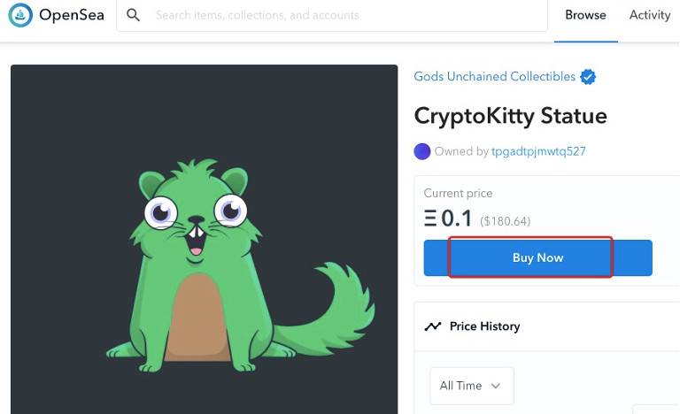Open the Gods Unchained Collectibles collection link
This screenshot has height=414, width=680.
(x=494, y=76)
